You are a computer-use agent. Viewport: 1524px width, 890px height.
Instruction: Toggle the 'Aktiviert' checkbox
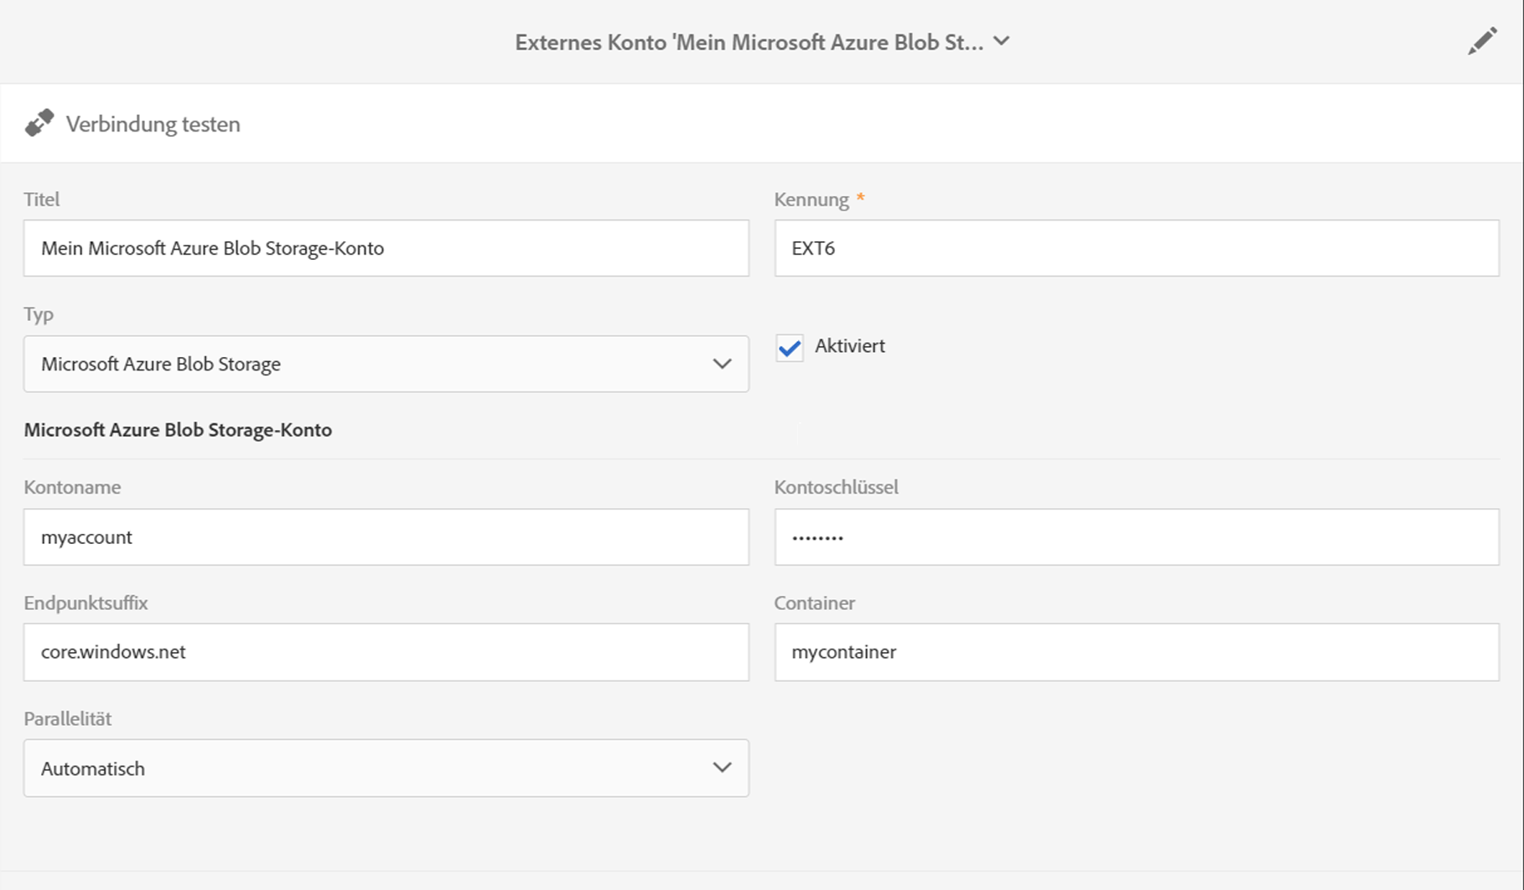[x=789, y=347]
